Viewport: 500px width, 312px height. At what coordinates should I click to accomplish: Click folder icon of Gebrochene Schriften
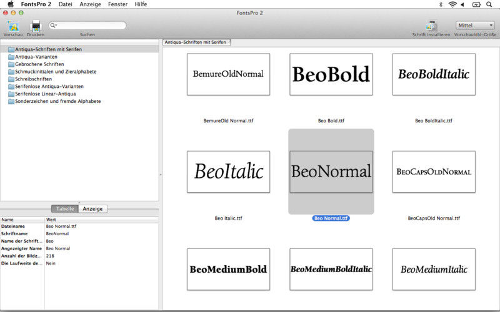[11, 64]
